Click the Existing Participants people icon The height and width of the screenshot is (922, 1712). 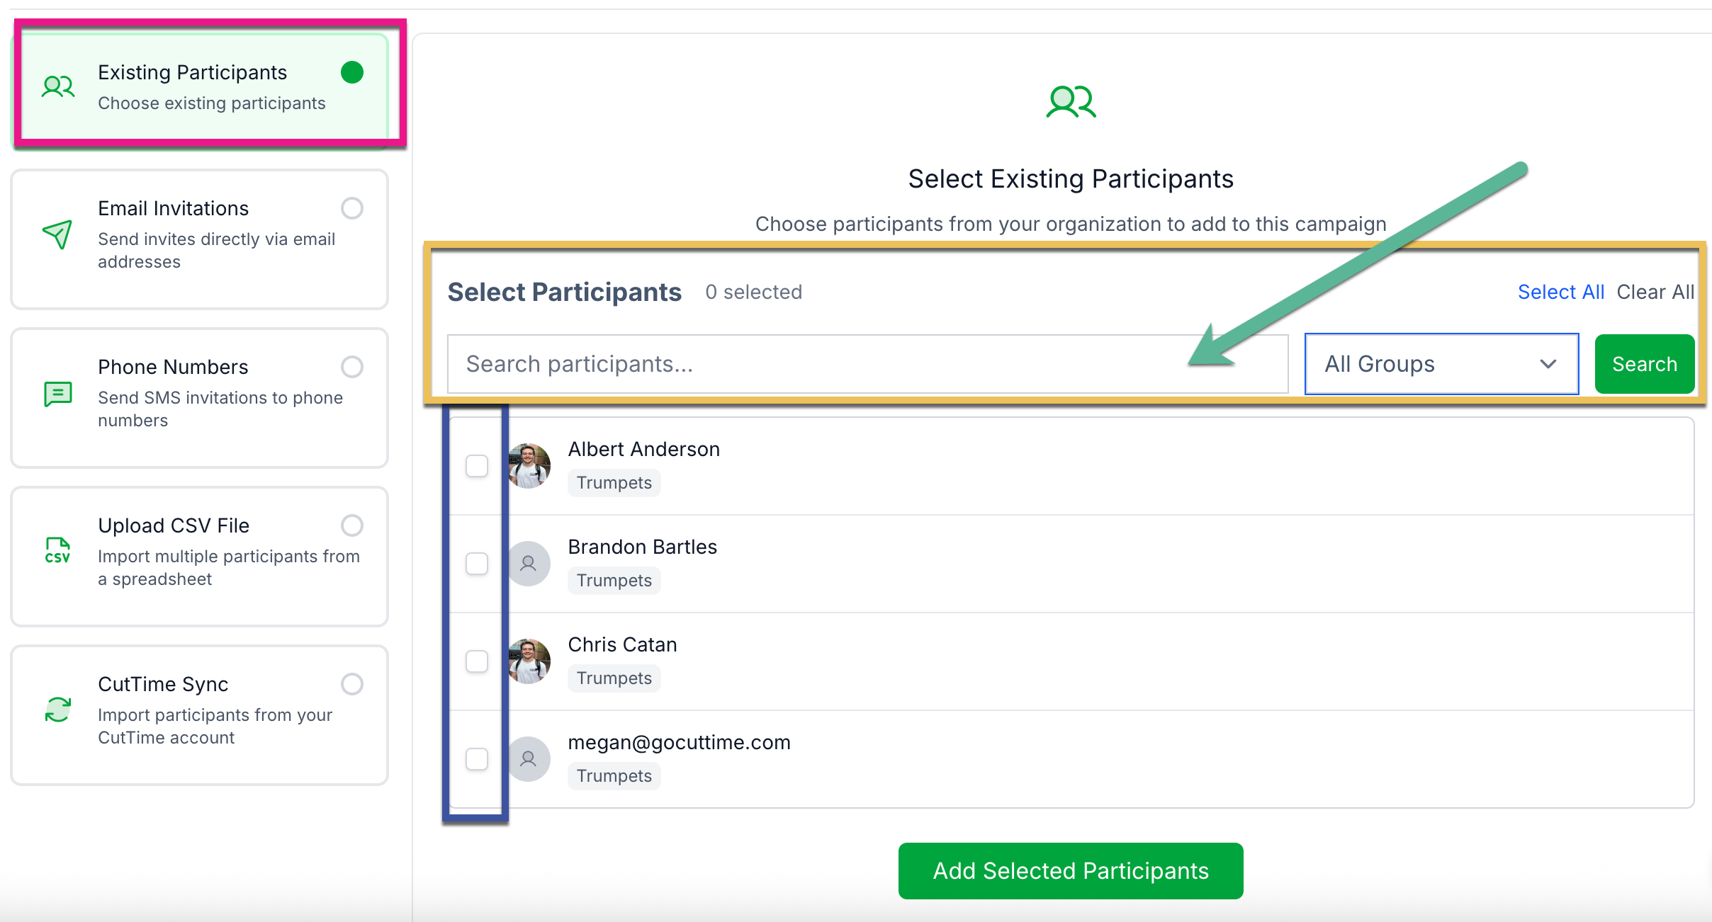pos(58,86)
